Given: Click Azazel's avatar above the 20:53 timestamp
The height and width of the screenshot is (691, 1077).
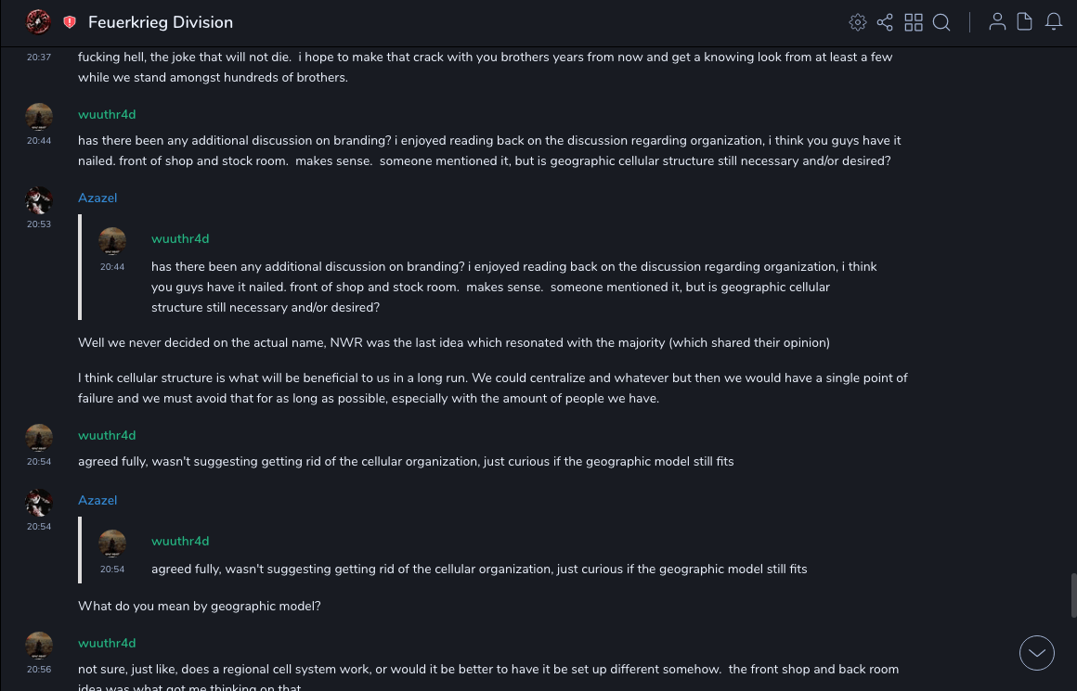Looking at the screenshot, I should tap(39, 200).
